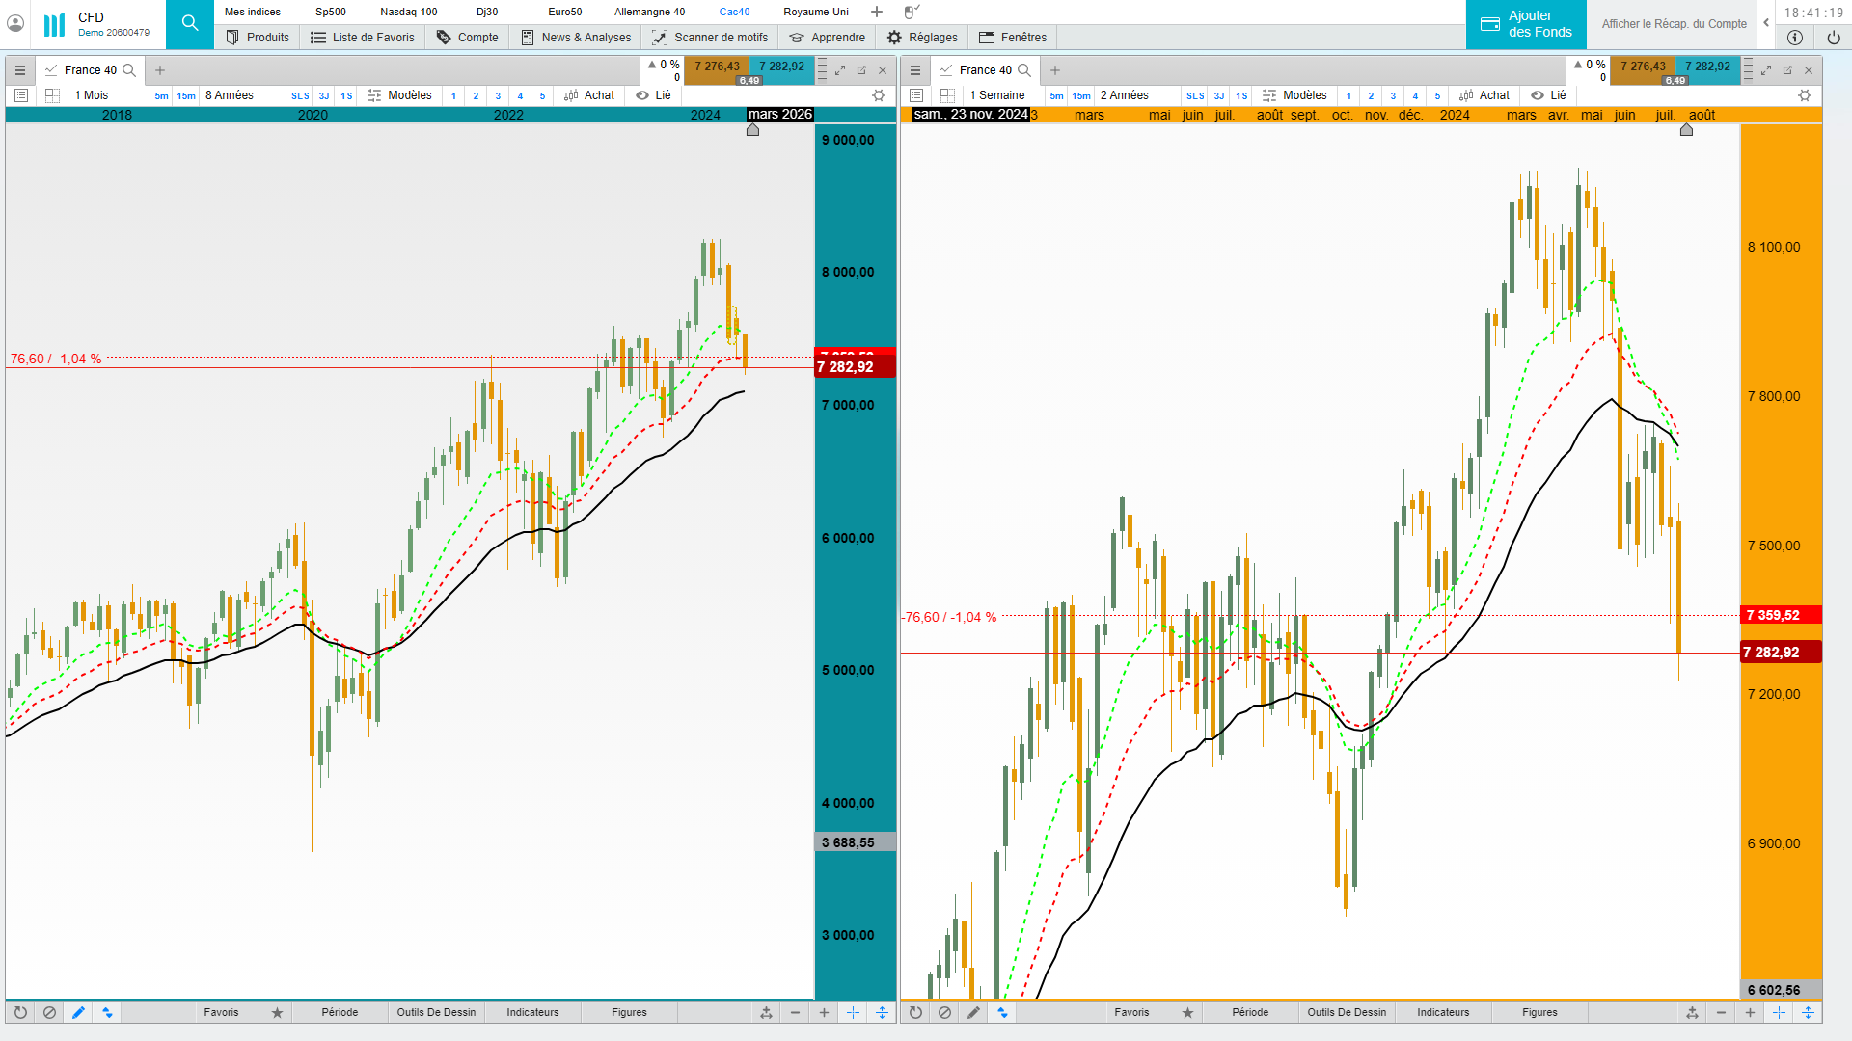
Task: Click the refresh icon under left chart
Action: click(20, 1012)
